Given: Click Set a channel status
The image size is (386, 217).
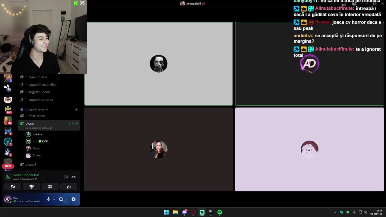Looking at the screenshot, I should pos(39,128).
